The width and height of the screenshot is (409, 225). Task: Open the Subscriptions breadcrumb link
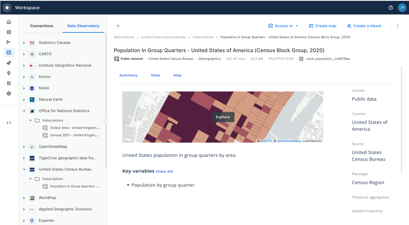click(203, 37)
